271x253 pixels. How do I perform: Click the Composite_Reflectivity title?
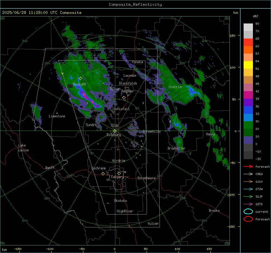tap(135, 5)
